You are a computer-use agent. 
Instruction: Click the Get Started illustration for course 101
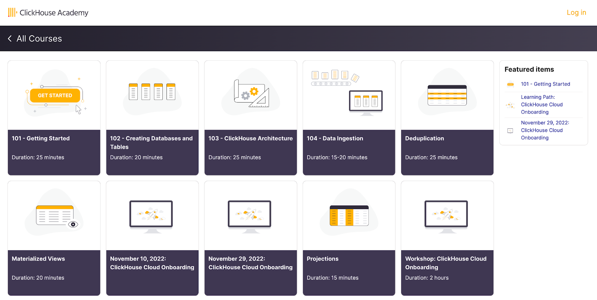(55, 96)
